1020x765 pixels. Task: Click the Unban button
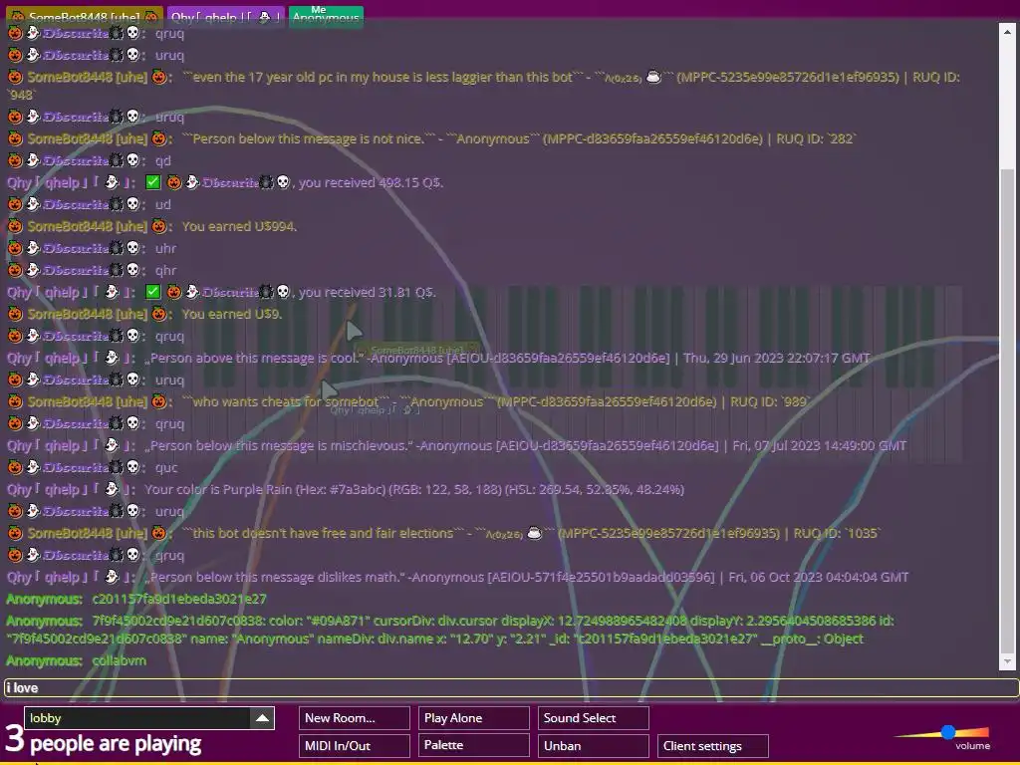(594, 745)
